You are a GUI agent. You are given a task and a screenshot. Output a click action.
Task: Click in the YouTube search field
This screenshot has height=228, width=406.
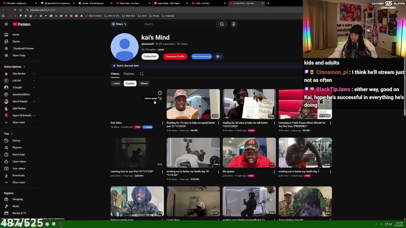pyautogui.click(x=179, y=24)
